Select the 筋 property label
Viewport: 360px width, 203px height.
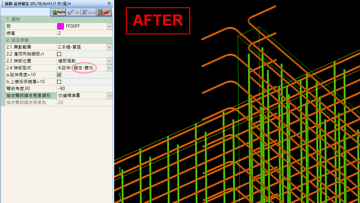pos(9,26)
